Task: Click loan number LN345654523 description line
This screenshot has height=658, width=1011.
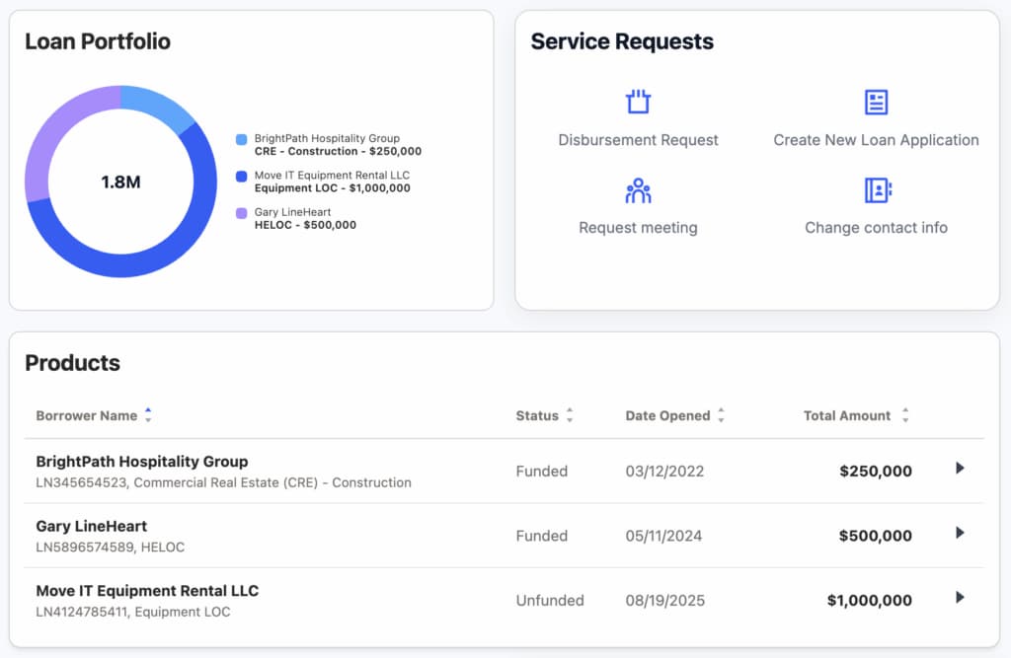Action: (x=223, y=482)
